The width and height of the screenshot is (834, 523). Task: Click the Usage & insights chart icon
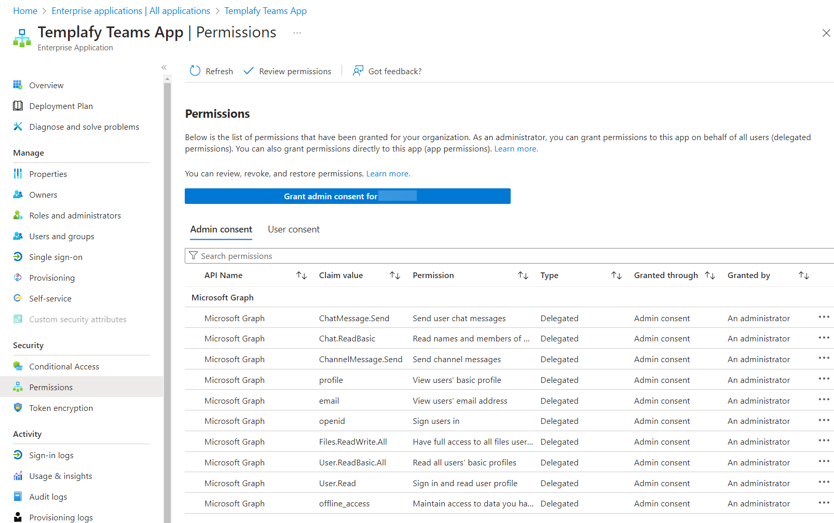point(18,475)
